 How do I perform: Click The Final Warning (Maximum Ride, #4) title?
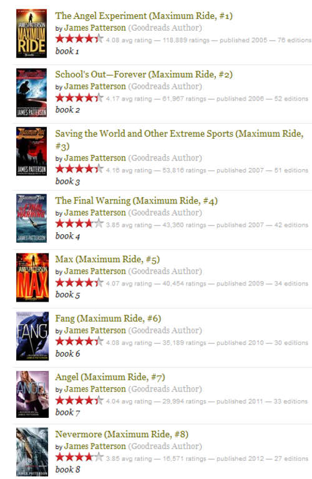[x=137, y=200]
